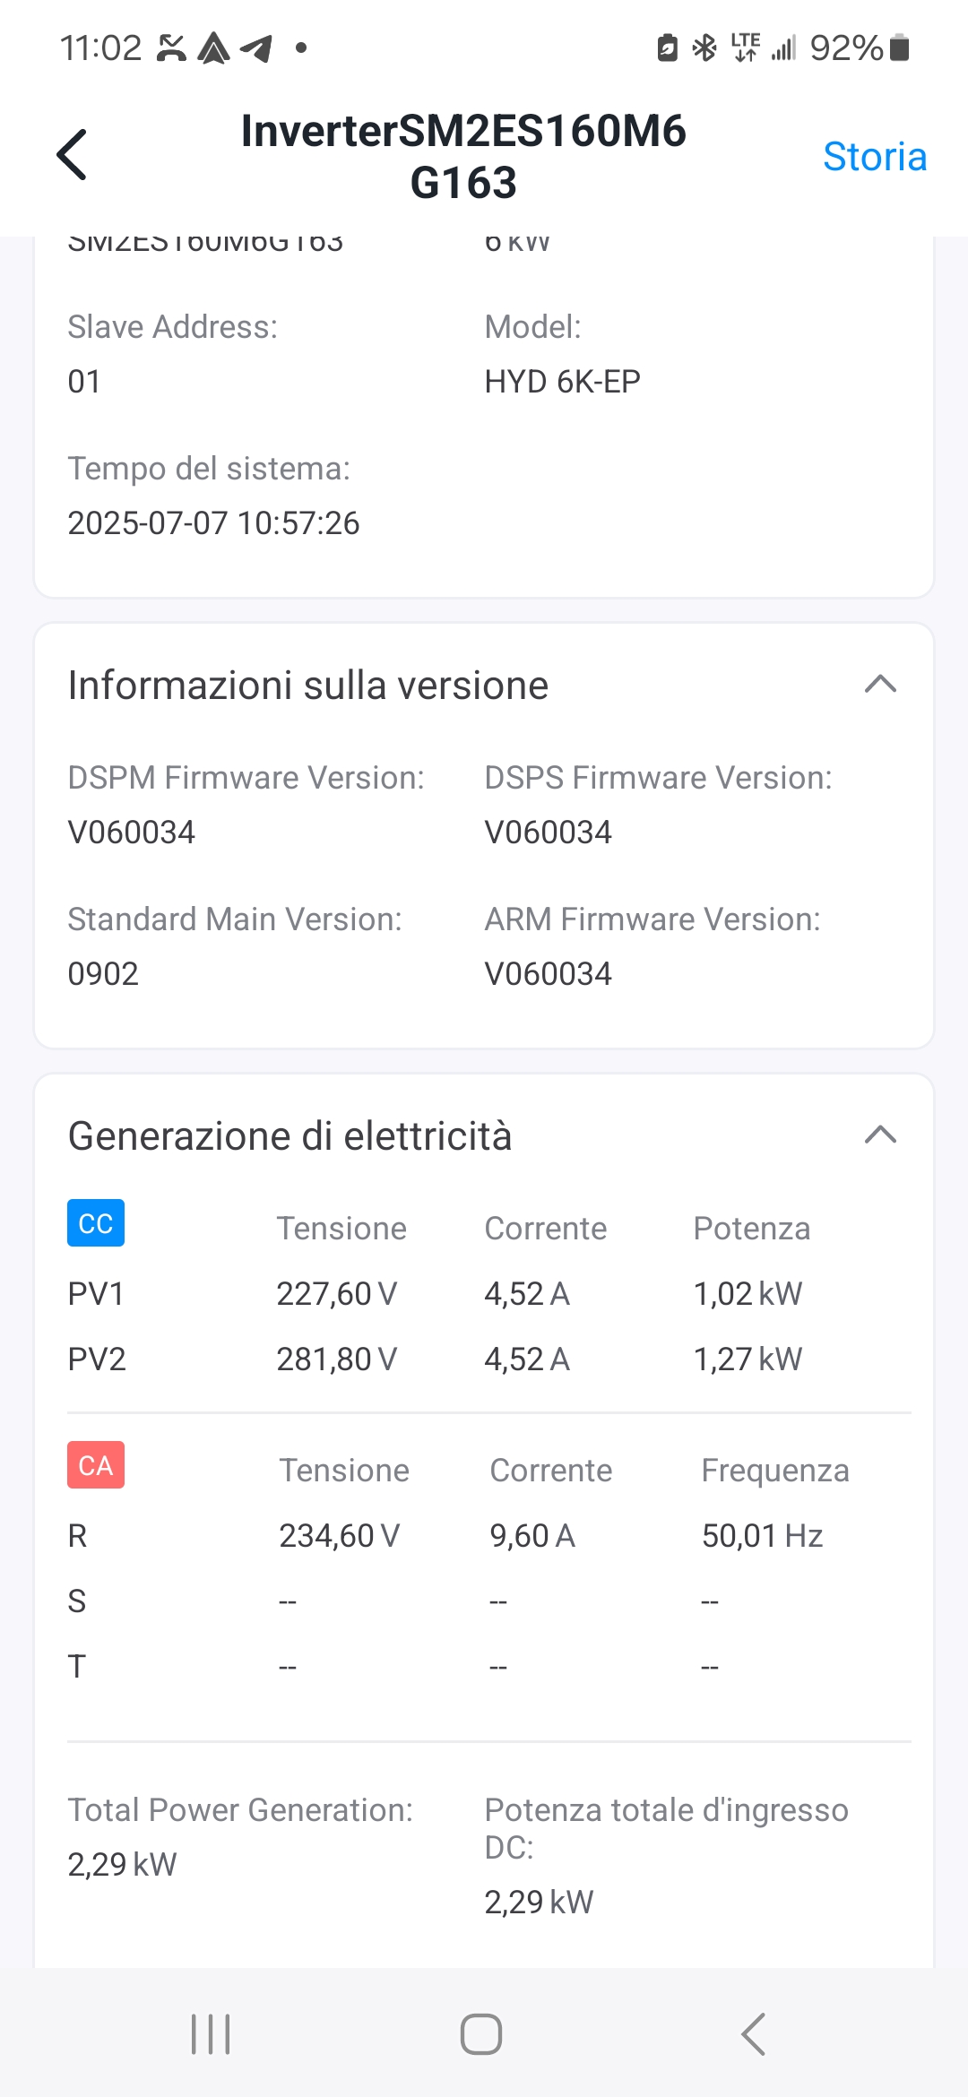The image size is (968, 2097).
Task: Tap the blue CC badge
Action: 96,1223
